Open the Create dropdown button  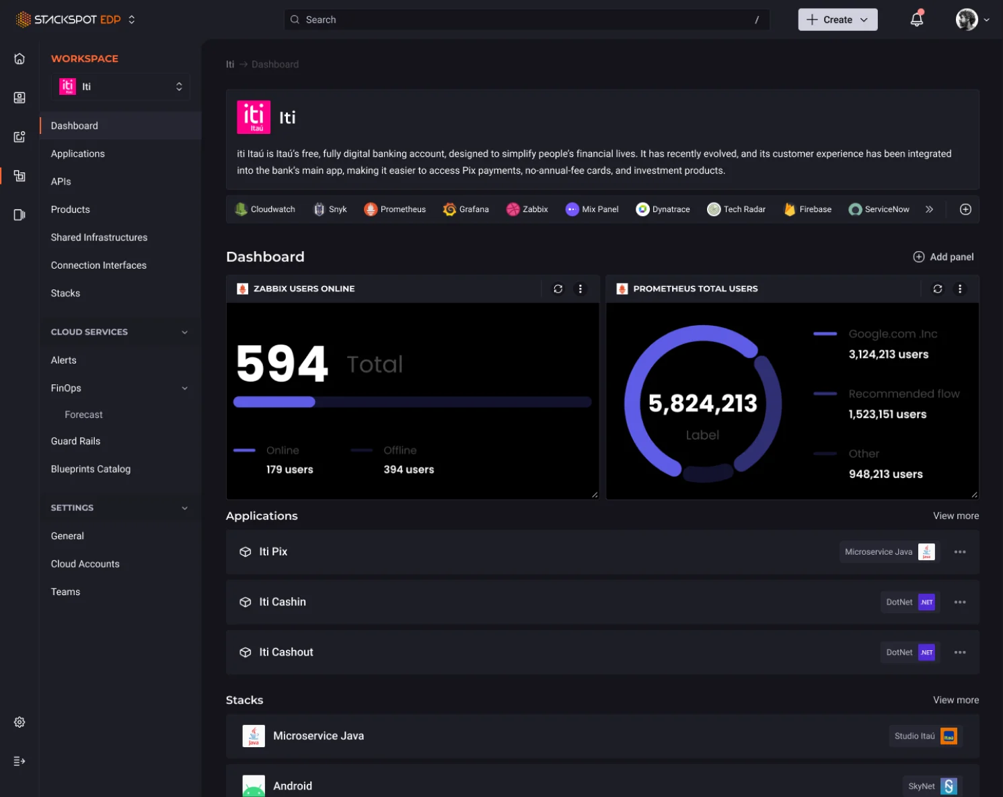[838, 20]
